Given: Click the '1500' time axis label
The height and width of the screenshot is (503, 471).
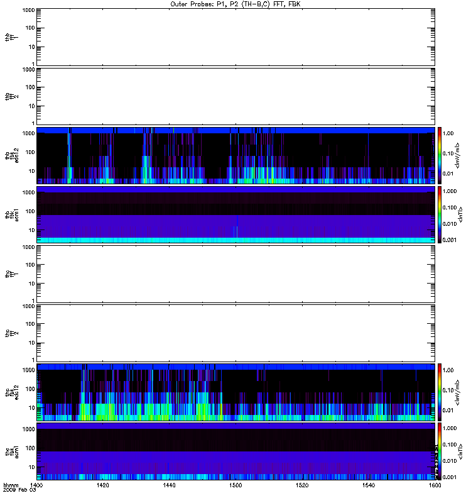Looking at the screenshot, I should tap(235, 485).
